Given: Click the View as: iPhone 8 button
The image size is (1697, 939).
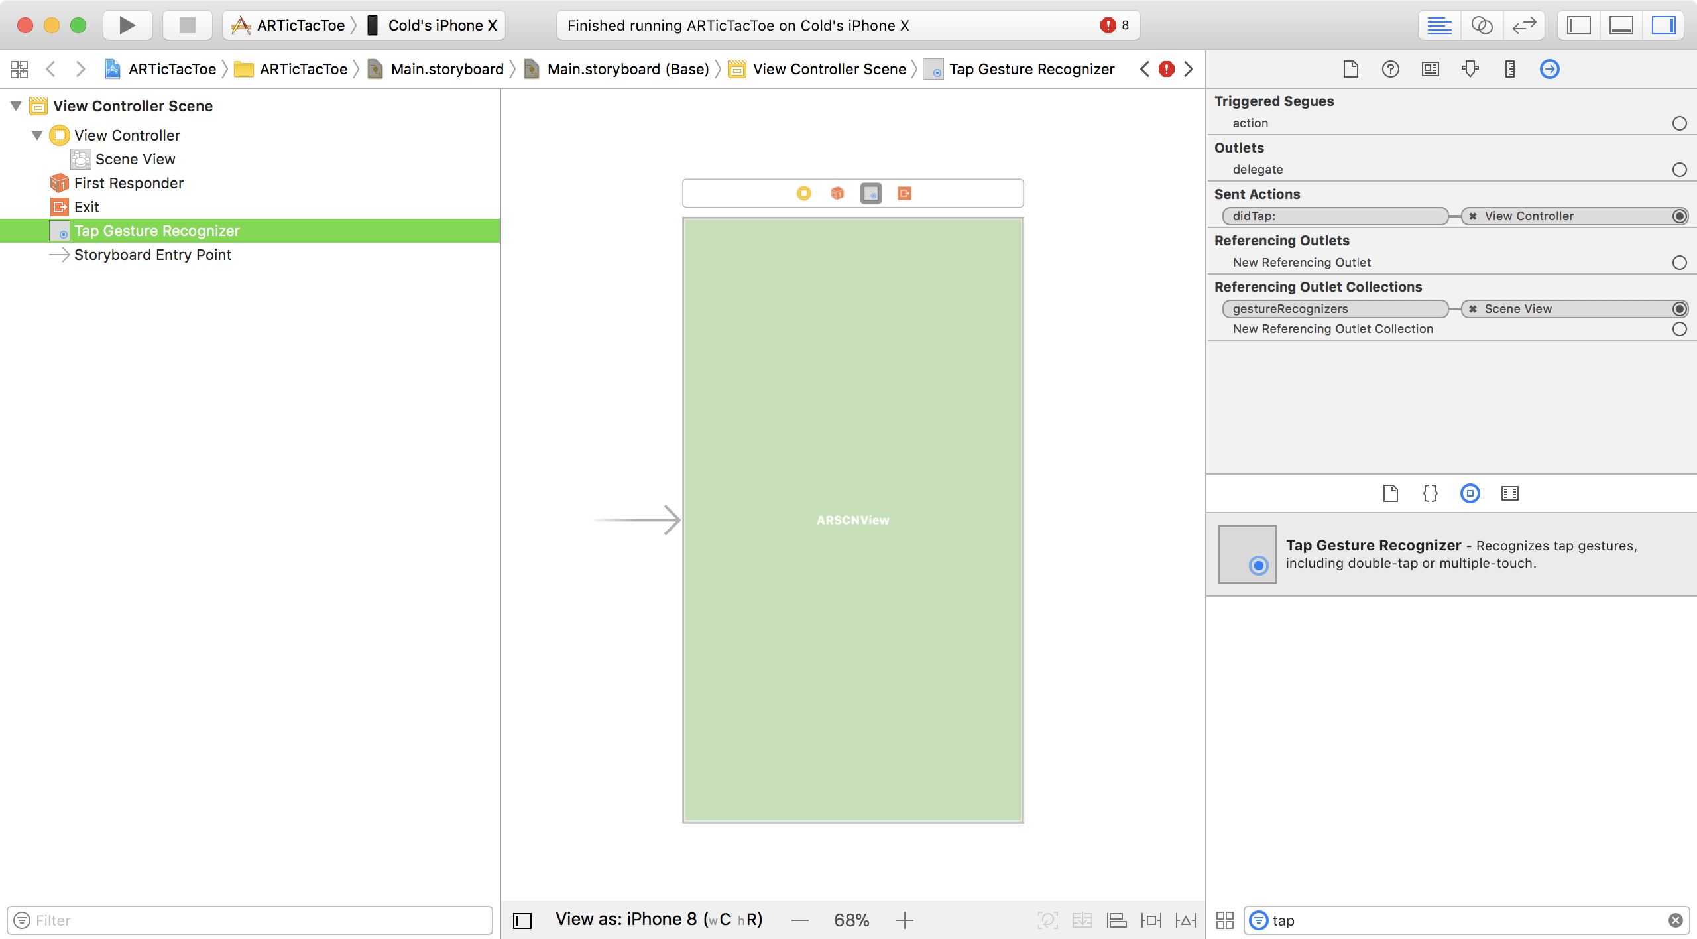Looking at the screenshot, I should (658, 920).
